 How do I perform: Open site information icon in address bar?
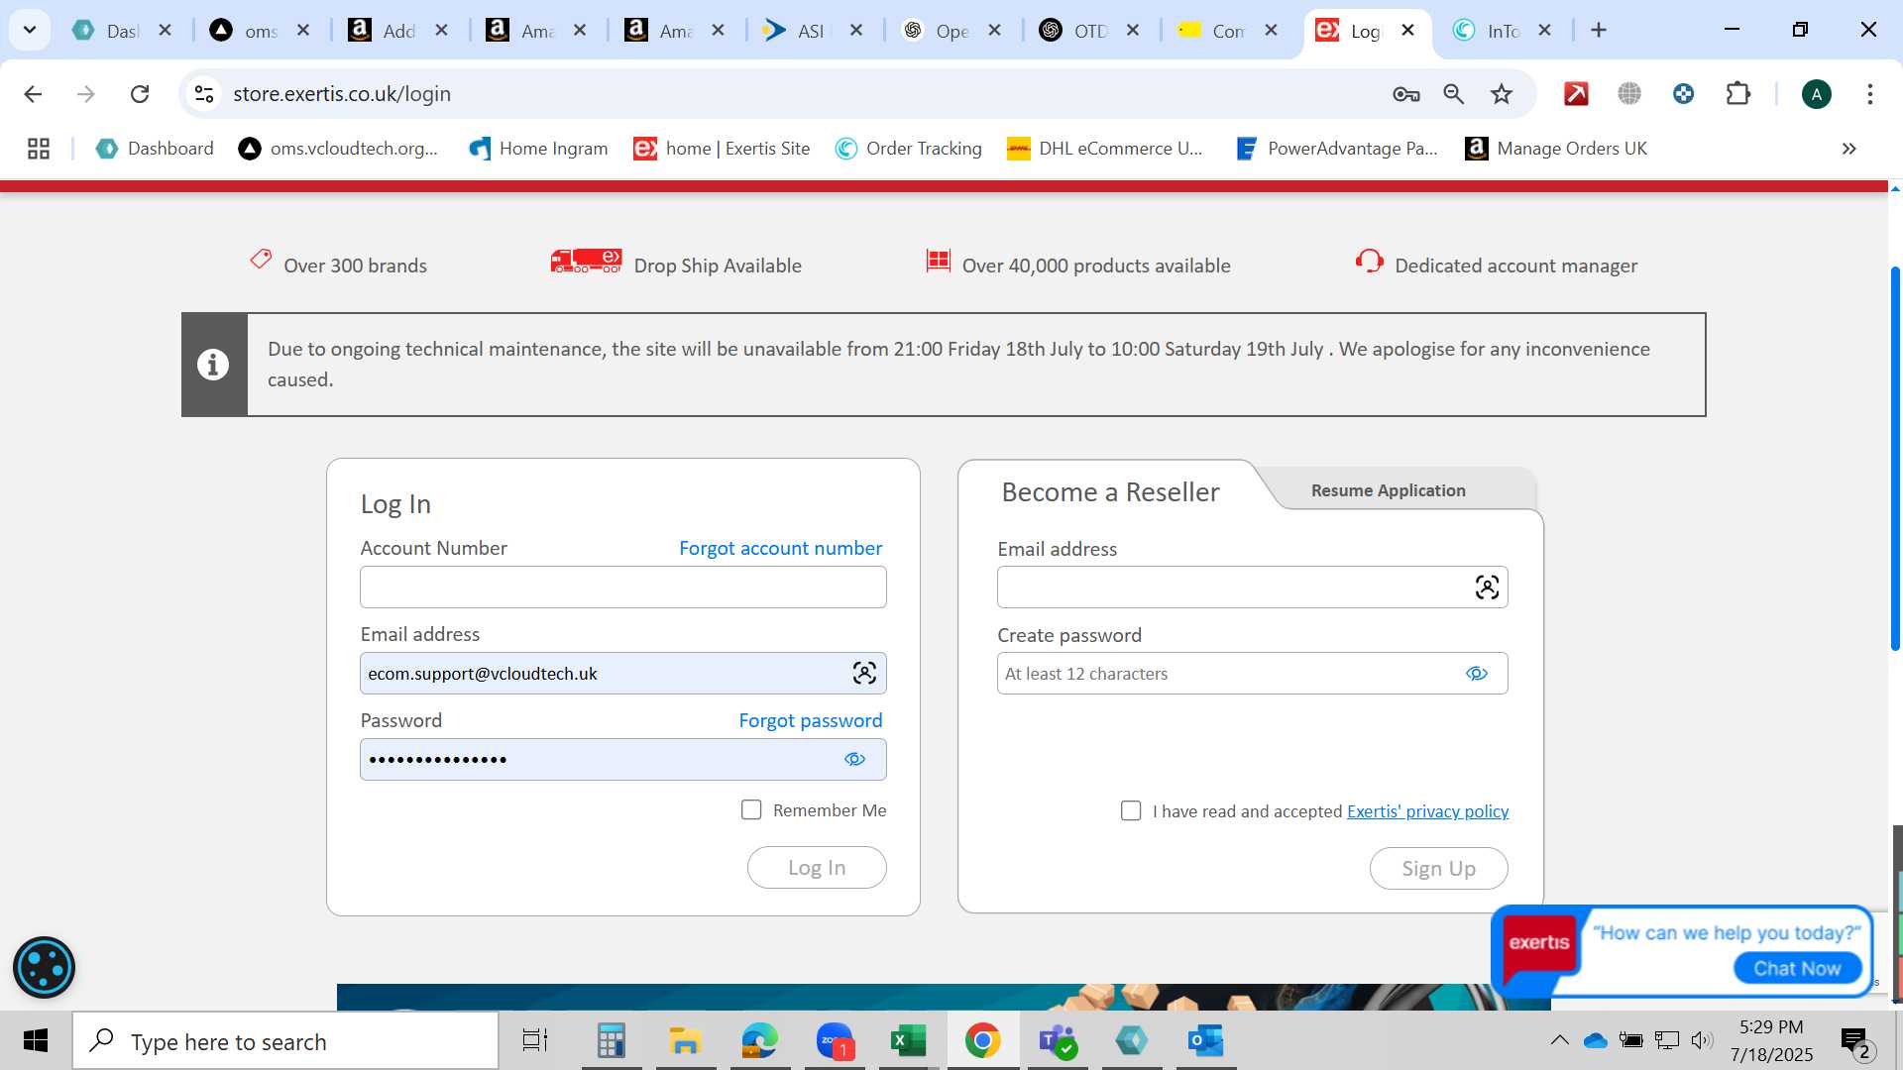tap(204, 94)
